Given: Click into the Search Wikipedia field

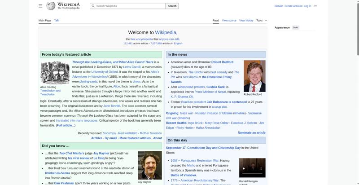Looking at the screenshot, I should pos(128,6).
